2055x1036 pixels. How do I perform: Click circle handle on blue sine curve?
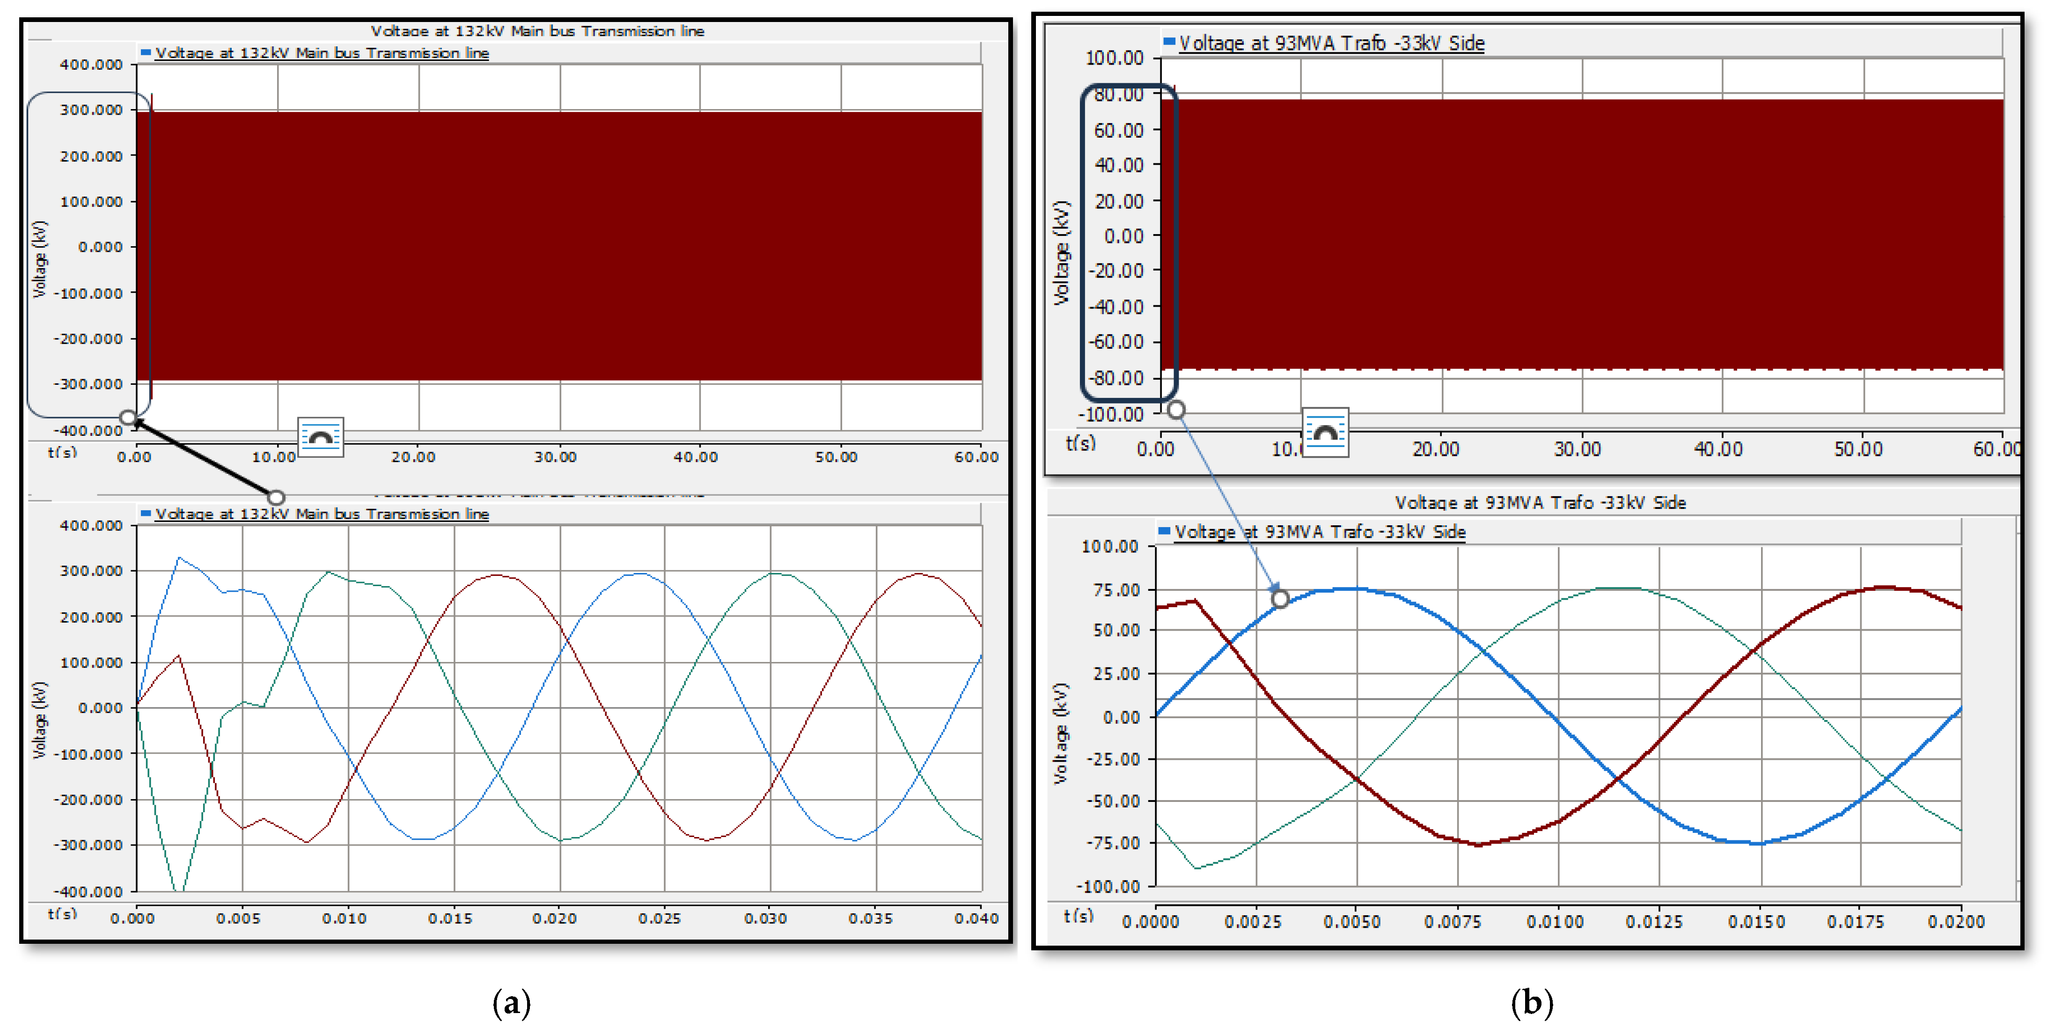pyautogui.click(x=1280, y=599)
